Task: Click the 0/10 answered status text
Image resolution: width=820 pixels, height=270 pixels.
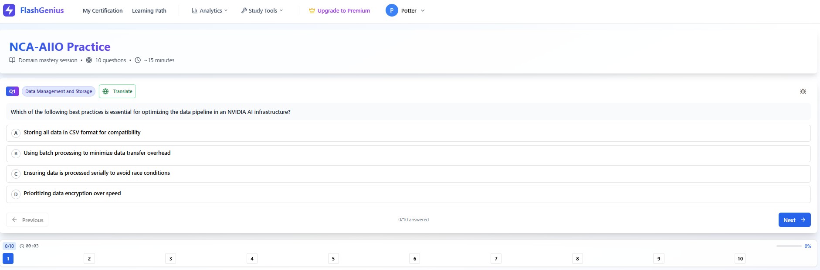Action: [x=413, y=220]
